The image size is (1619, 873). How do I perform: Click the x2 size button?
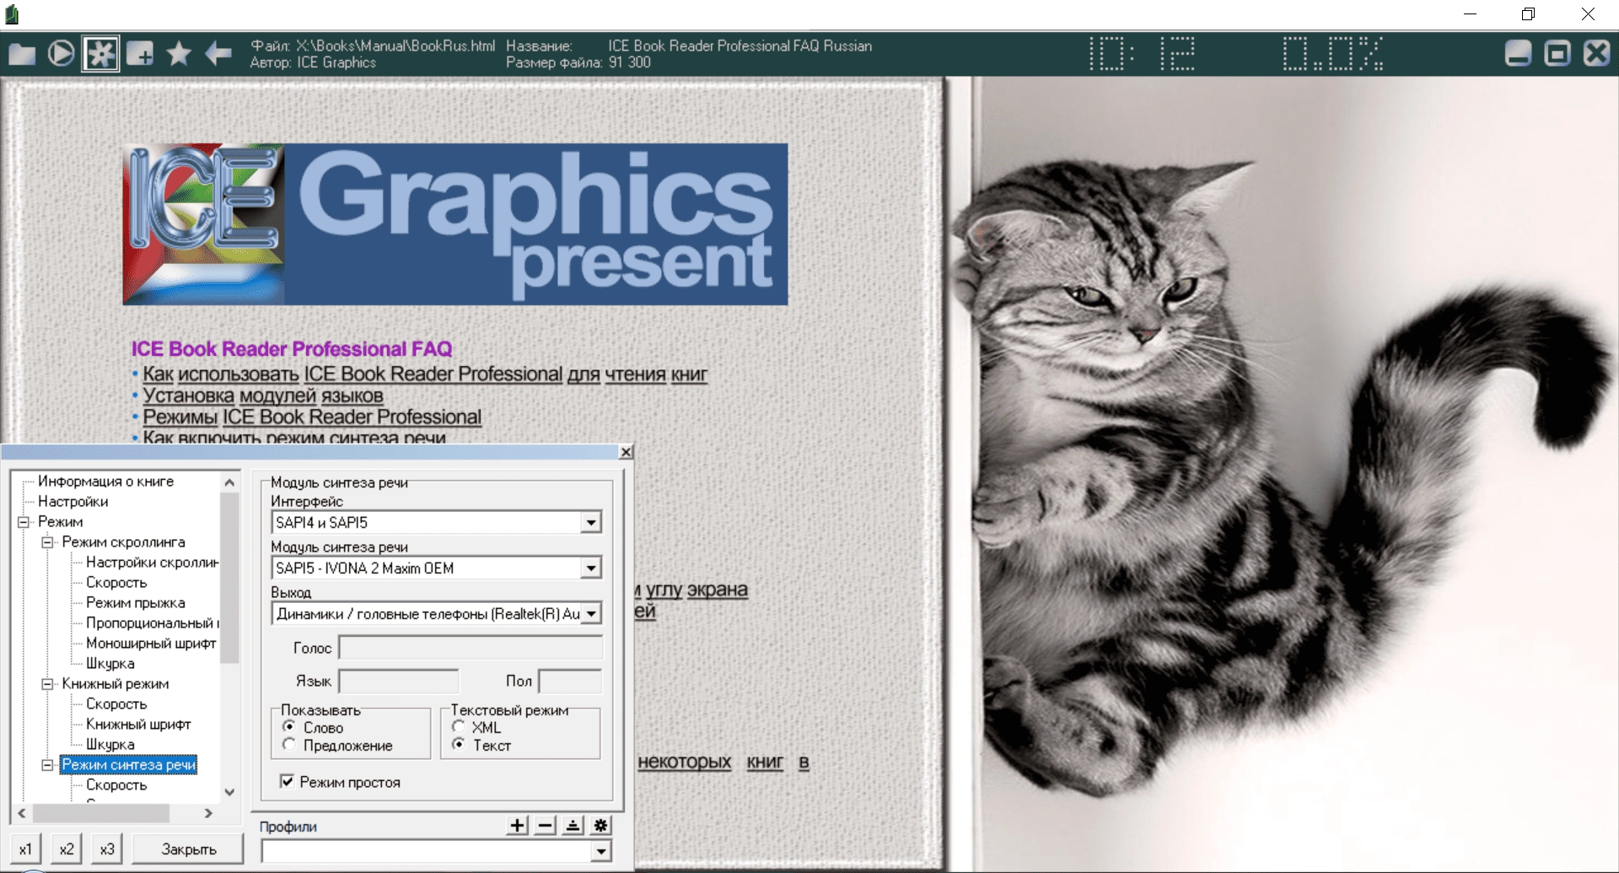[67, 849]
